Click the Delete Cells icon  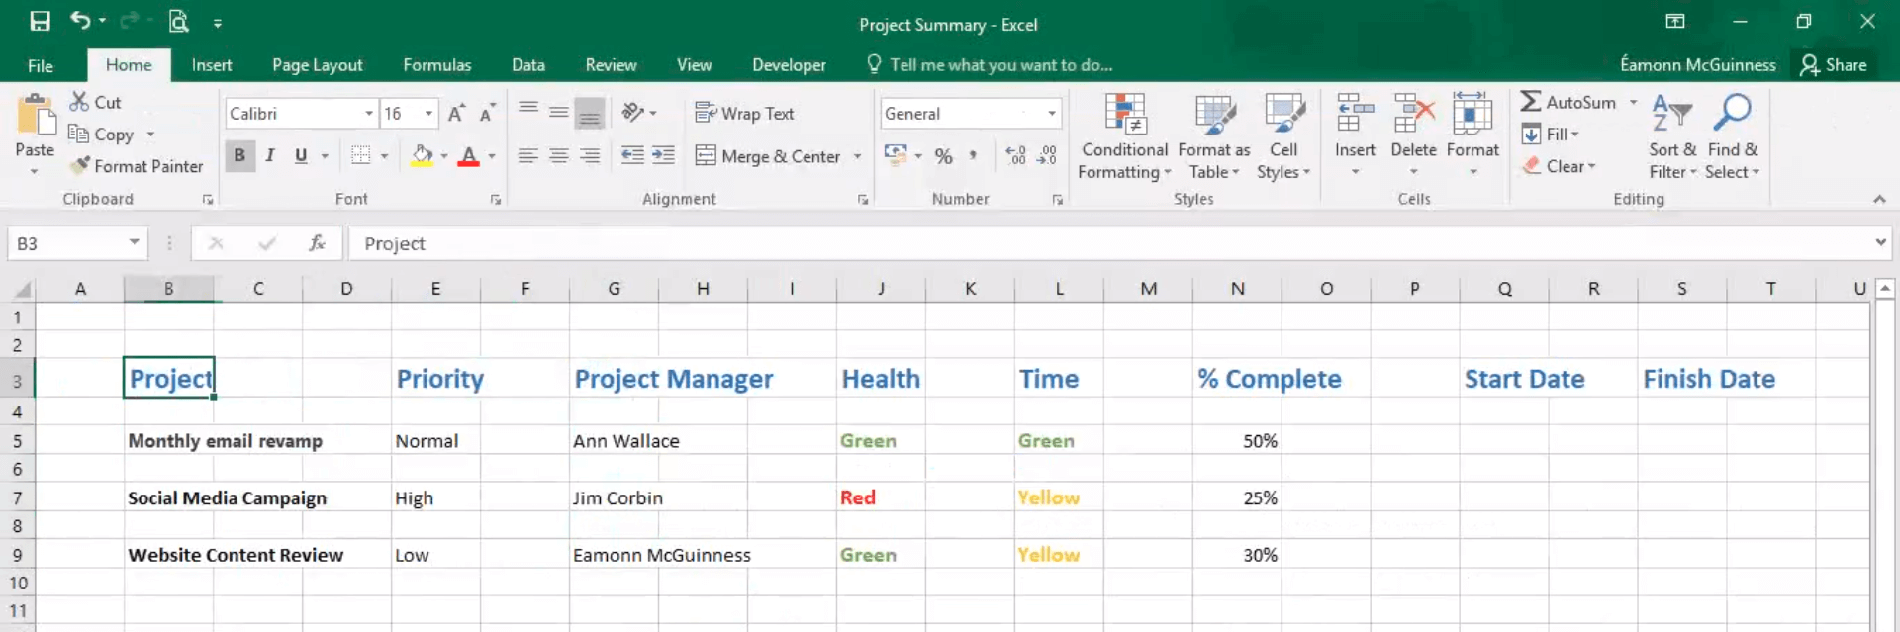click(x=1413, y=114)
